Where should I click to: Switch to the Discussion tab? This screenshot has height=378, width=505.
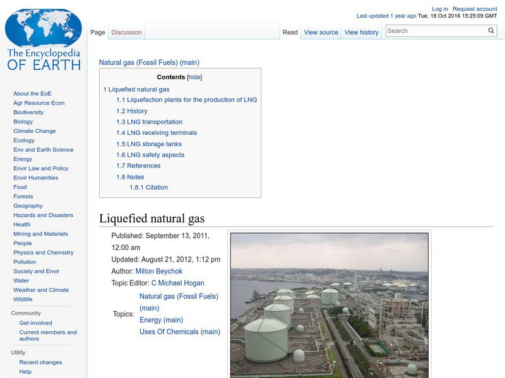point(126,32)
